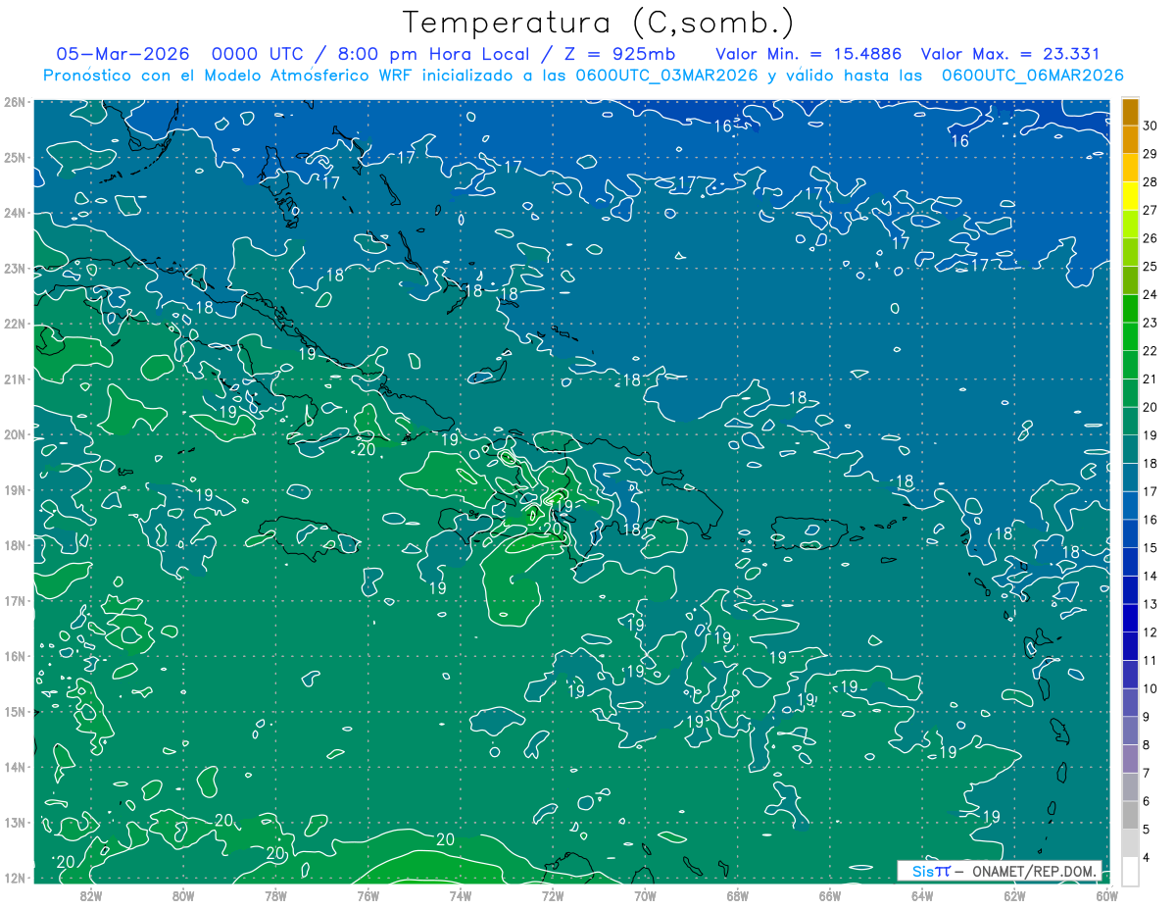Click latitude axis label "12N"

tap(15, 878)
